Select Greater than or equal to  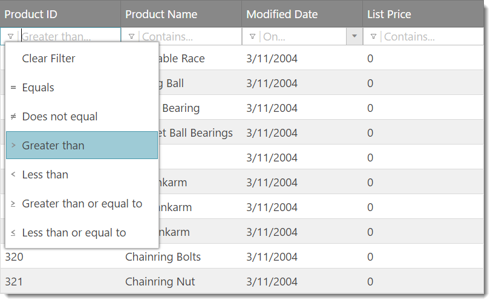82,204
